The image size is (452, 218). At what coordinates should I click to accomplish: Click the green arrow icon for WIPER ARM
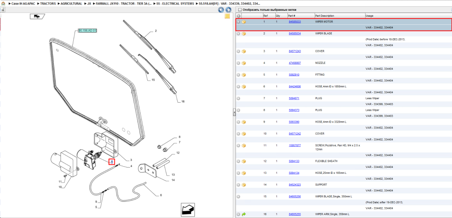coord(244,214)
